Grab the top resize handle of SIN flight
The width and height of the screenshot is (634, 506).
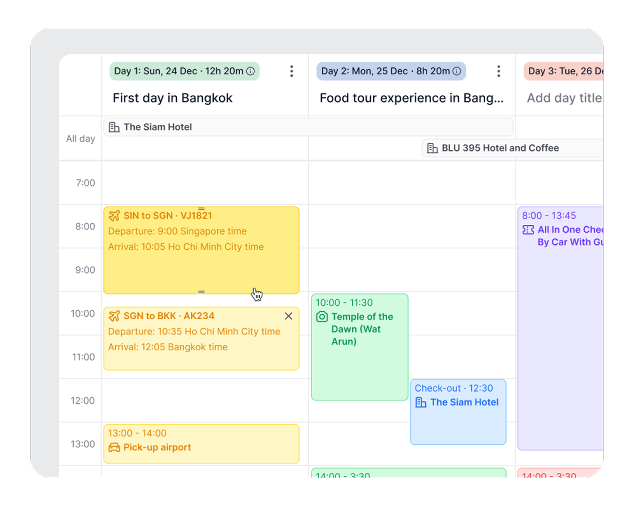[201, 209]
